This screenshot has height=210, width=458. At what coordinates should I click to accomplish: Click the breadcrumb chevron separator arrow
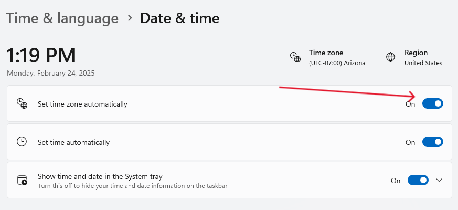coord(130,18)
